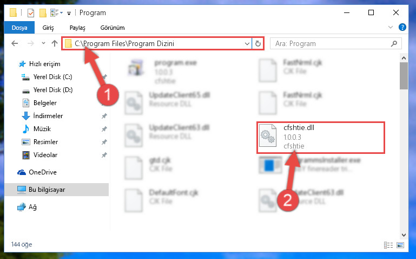Go up one folder level

click(x=55, y=43)
